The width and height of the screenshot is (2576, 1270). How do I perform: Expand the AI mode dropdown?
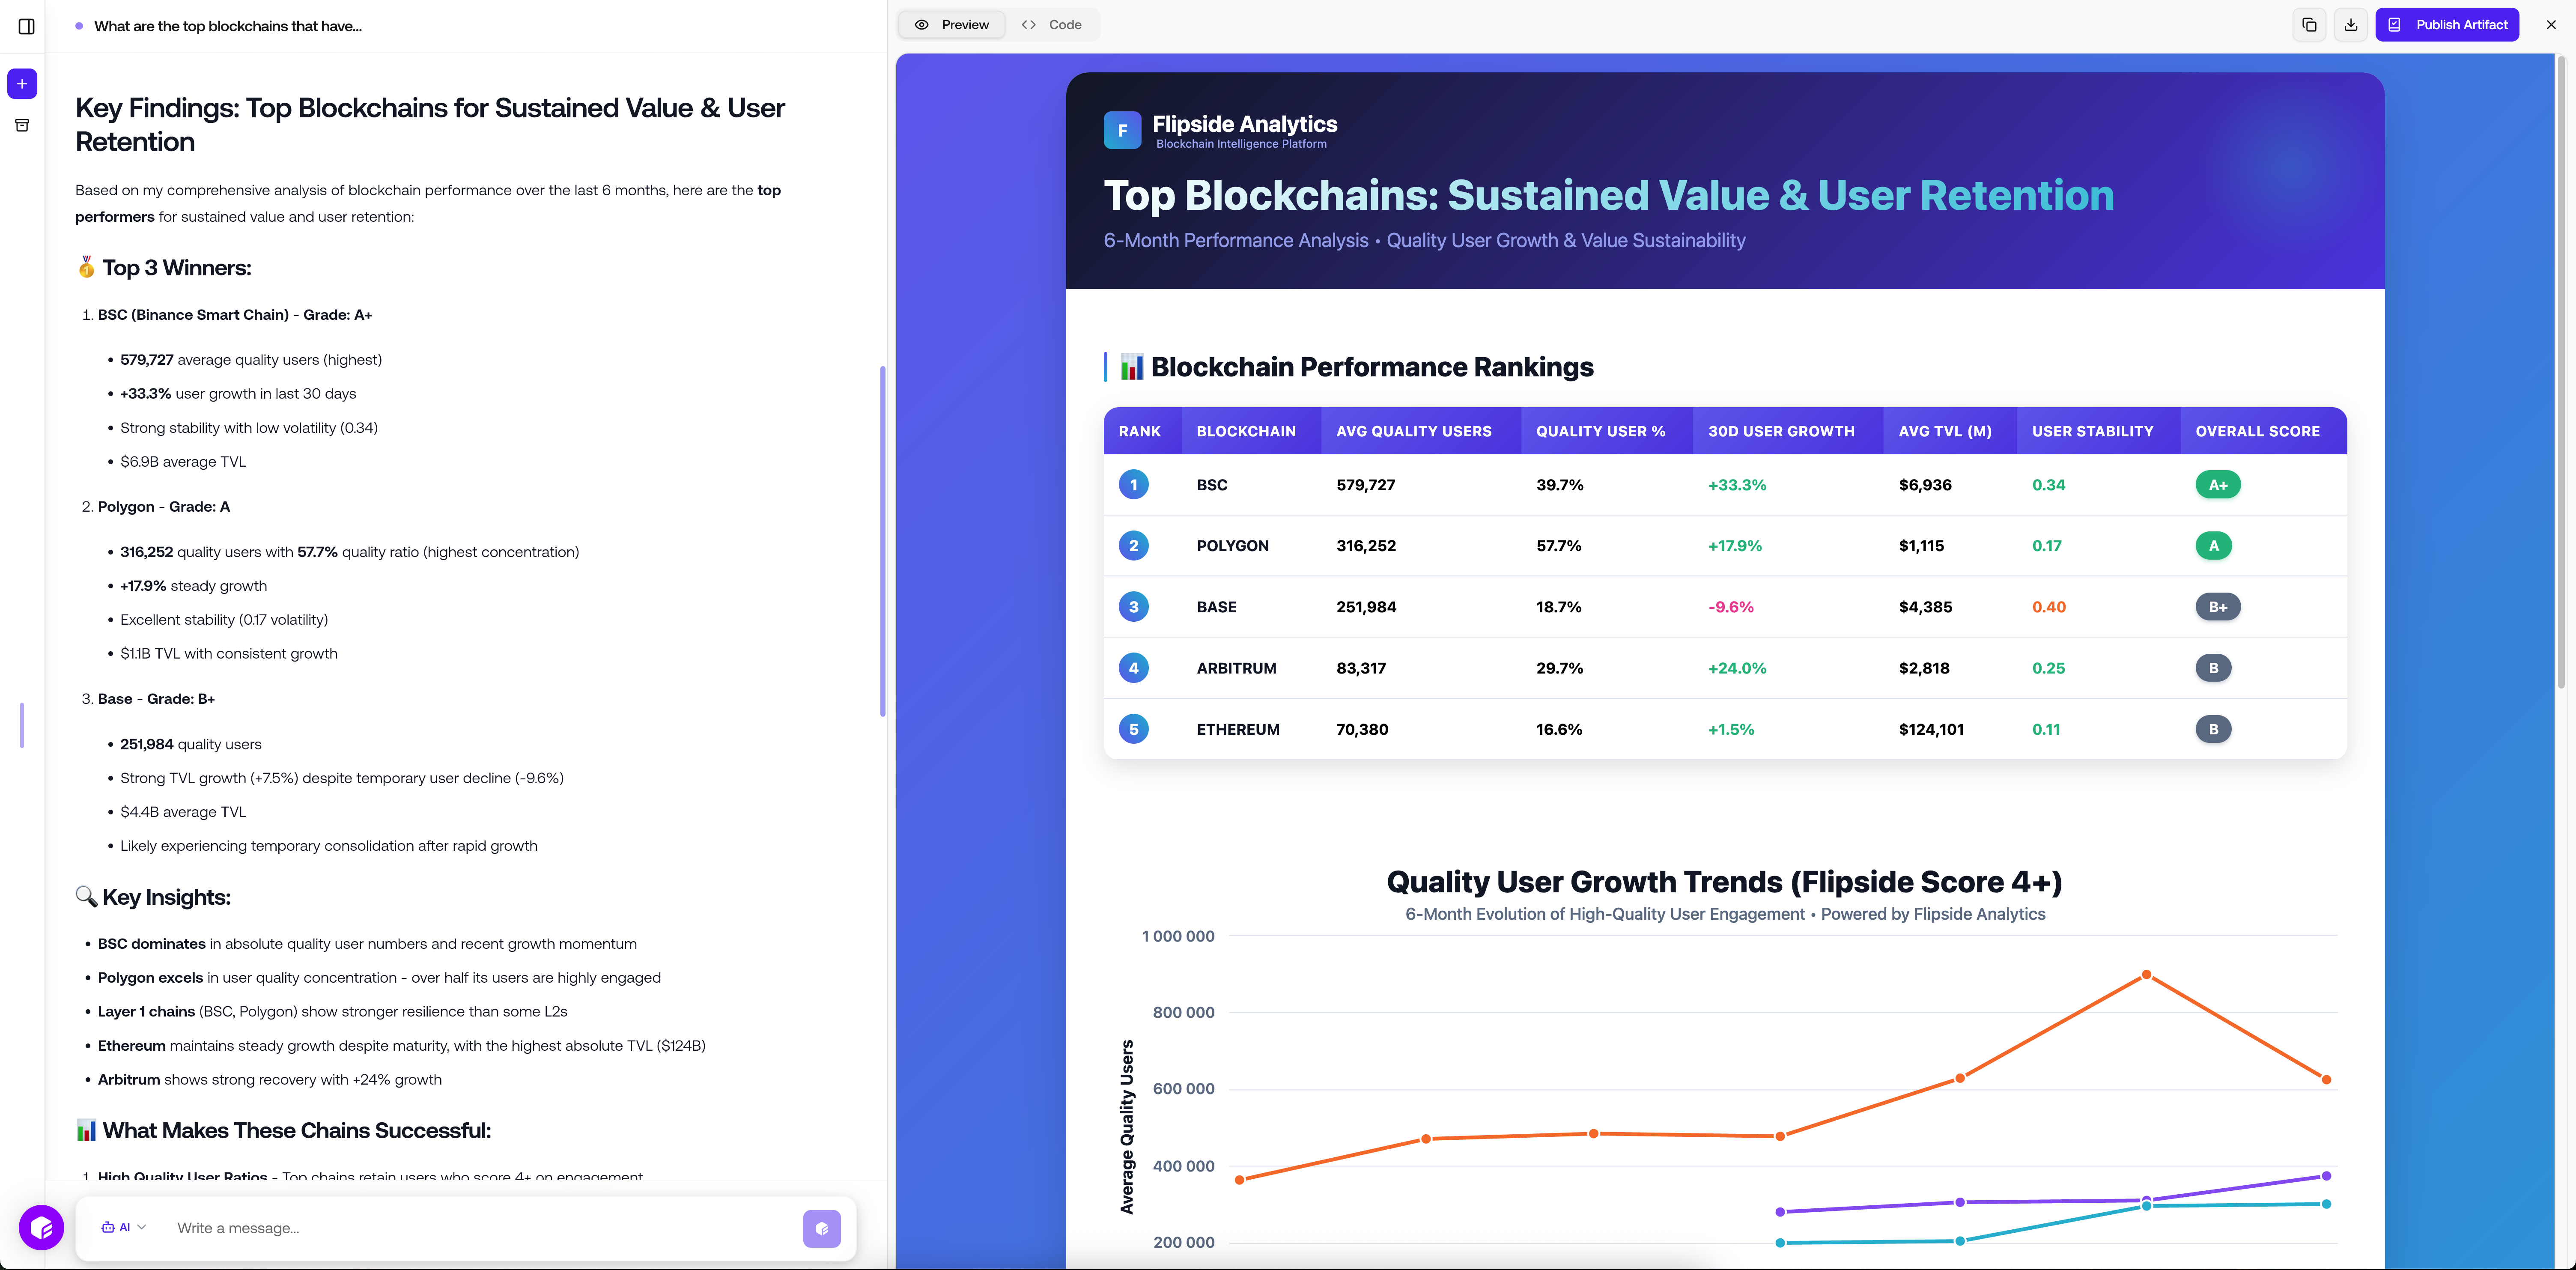pos(124,1227)
